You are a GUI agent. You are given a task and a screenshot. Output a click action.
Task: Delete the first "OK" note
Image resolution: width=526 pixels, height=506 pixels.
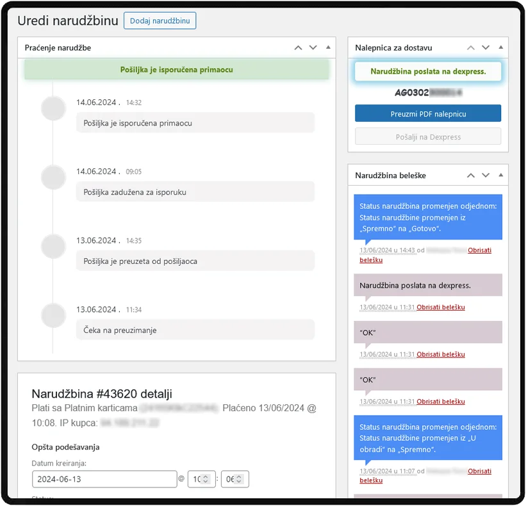[x=440, y=354]
